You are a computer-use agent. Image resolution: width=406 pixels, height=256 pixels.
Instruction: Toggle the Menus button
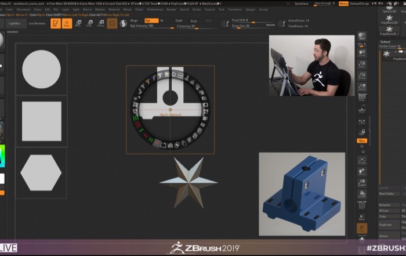click(x=344, y=3)
